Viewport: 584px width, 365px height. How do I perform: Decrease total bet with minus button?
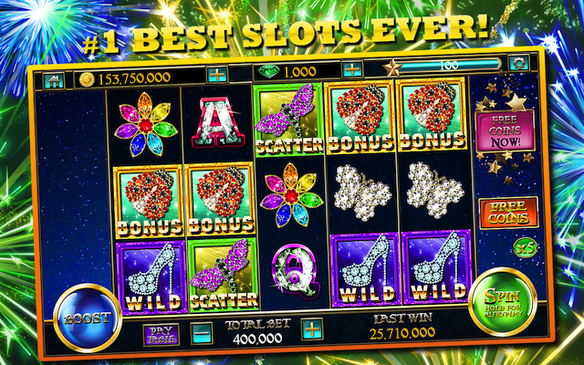(203, 333)
